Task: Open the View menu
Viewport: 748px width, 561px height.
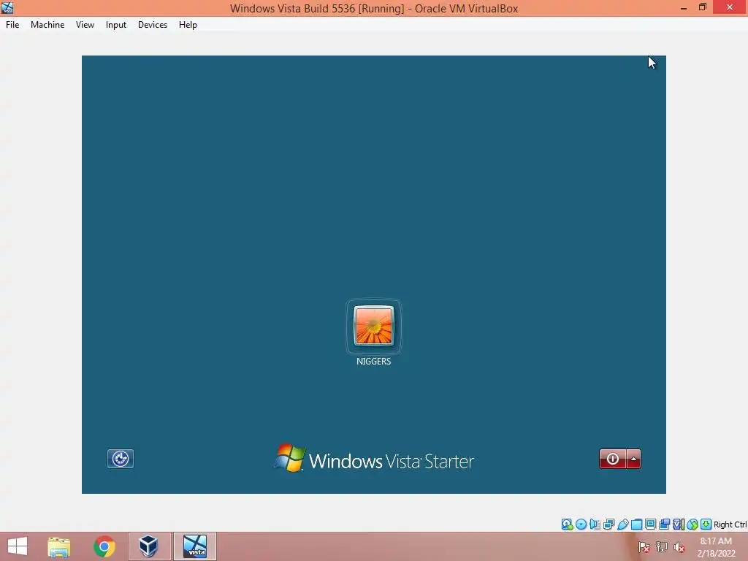Action: (85, 25)
